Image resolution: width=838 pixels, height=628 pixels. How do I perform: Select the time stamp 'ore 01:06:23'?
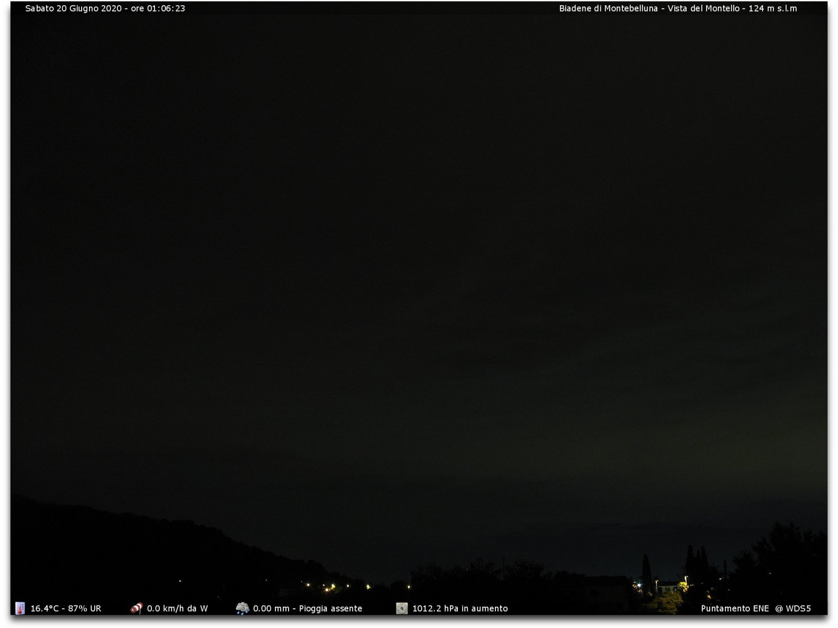(x=158, y=8)
